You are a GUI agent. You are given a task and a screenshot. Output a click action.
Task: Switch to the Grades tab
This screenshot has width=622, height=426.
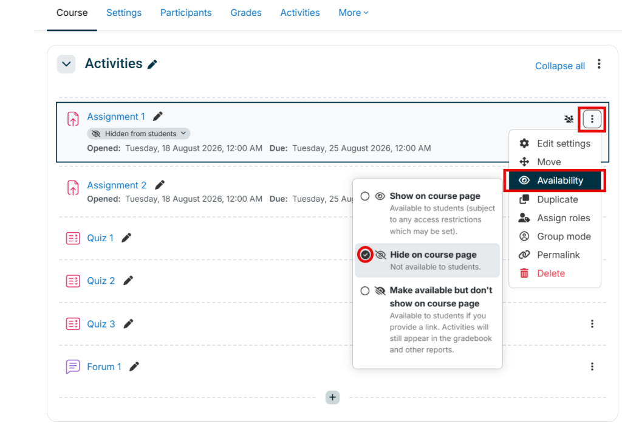[x=246, y=13]
